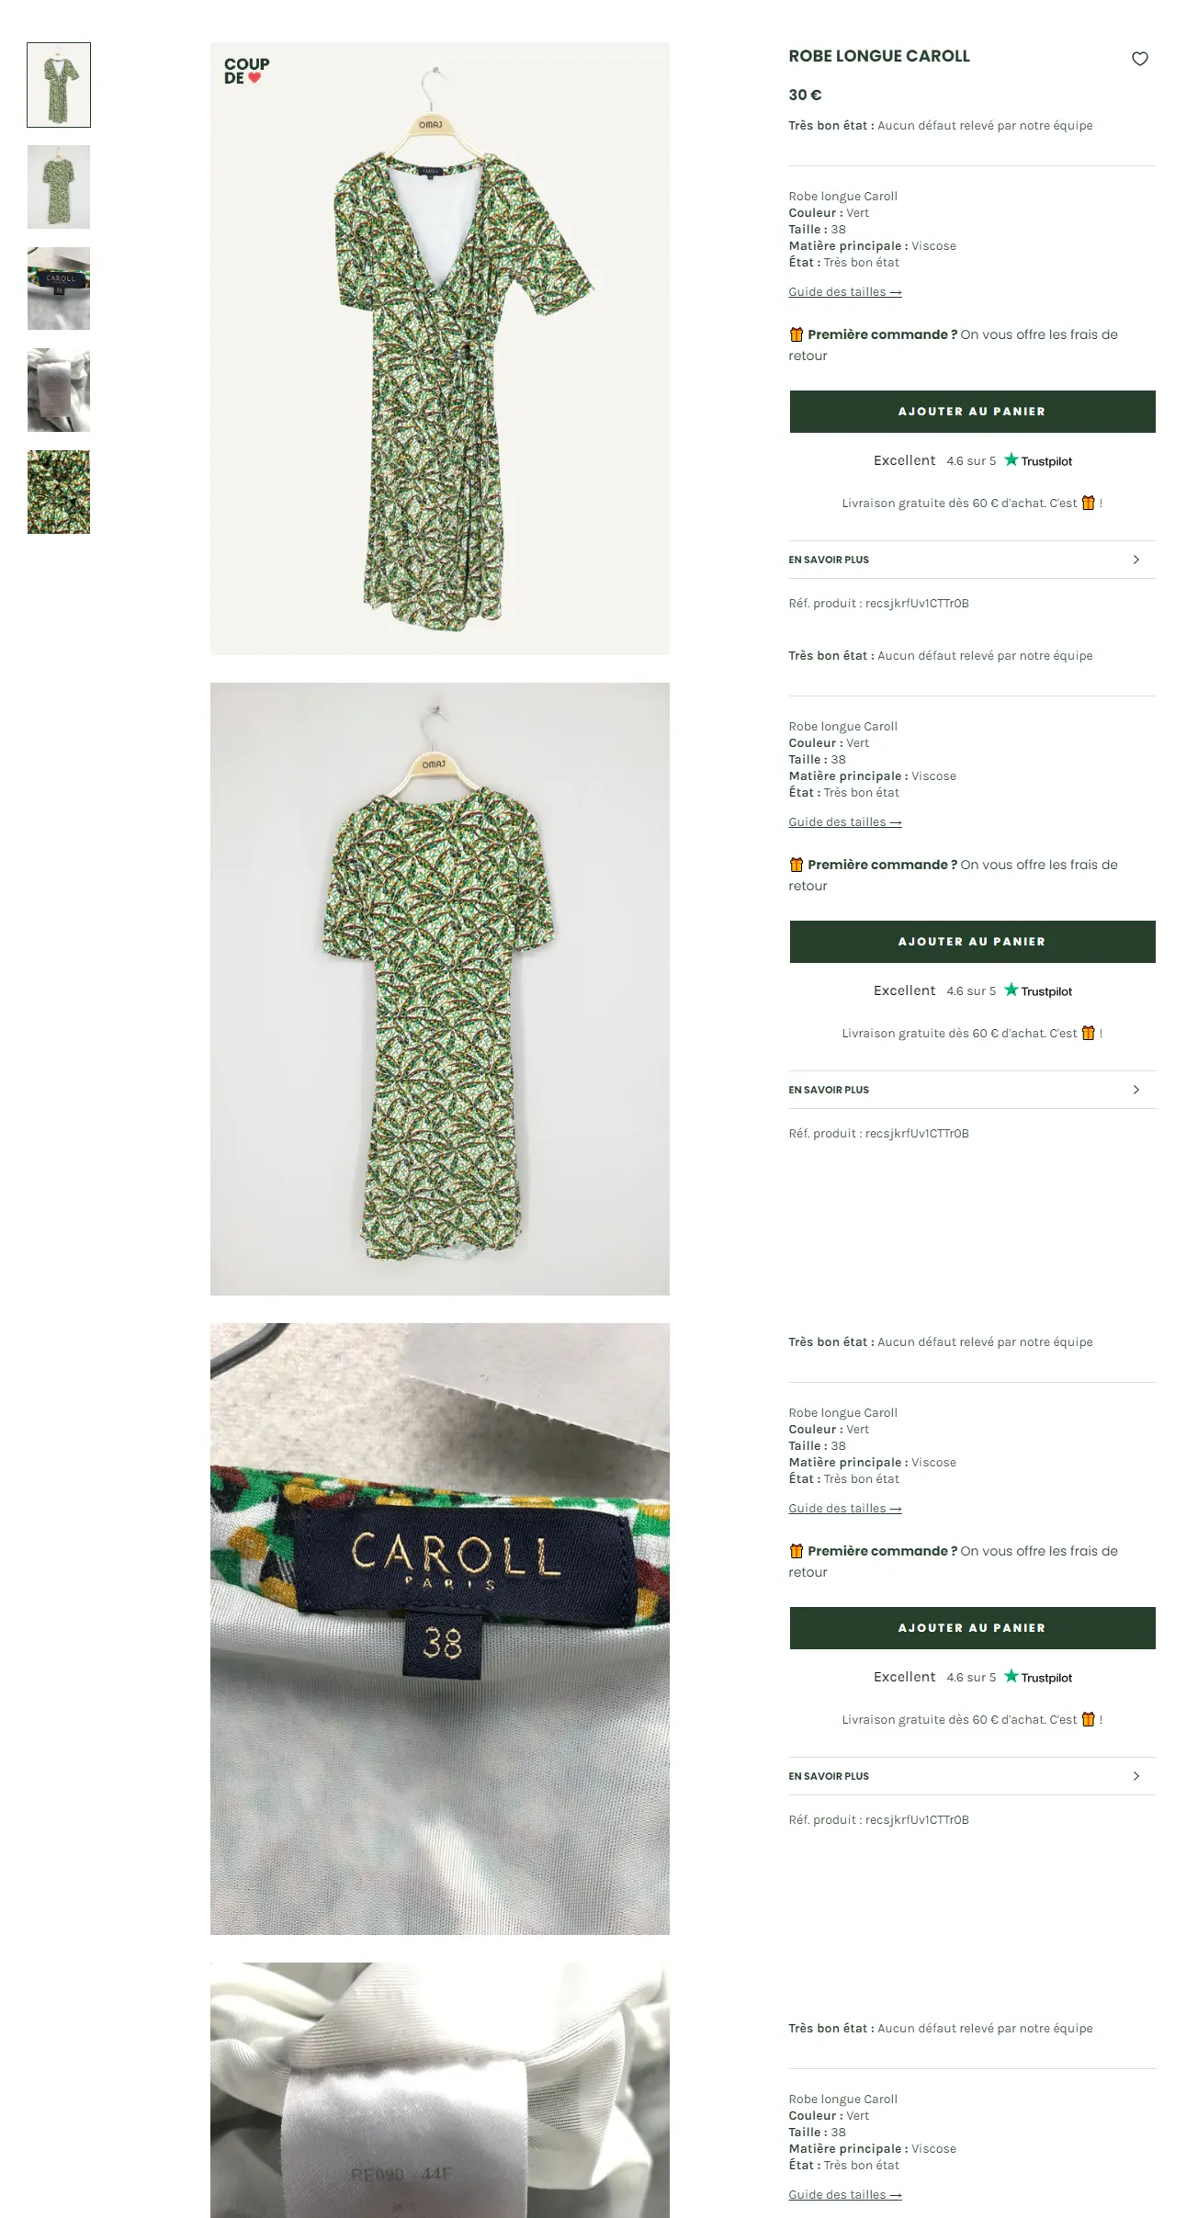Select the fabric pattern close-up thumbnail
This screenshot has height=2218, width=1198.
click(59, 492)
